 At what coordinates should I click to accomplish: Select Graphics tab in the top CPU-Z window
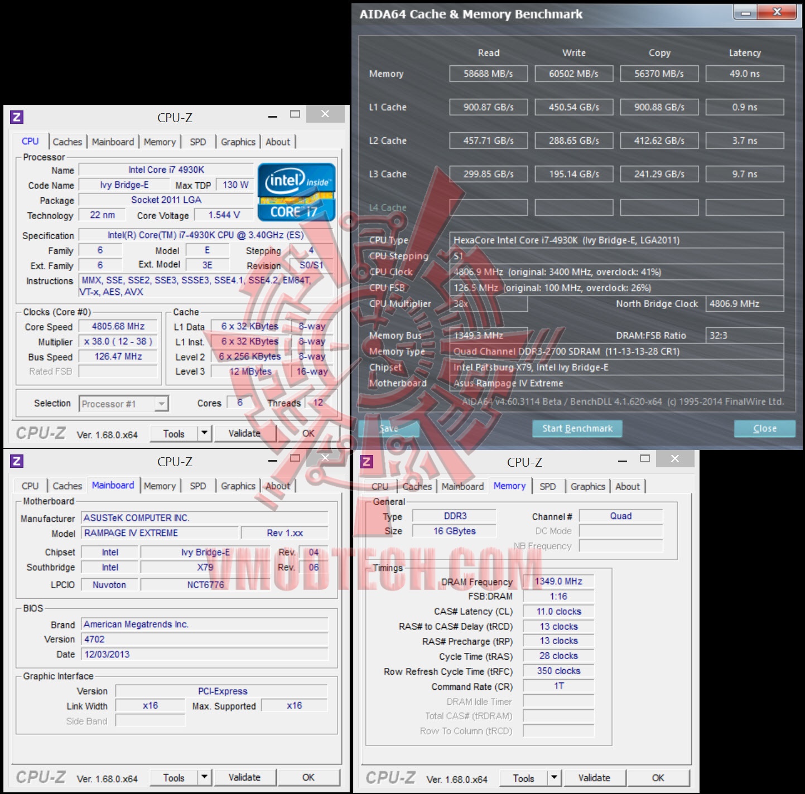[x=238, y=142]
